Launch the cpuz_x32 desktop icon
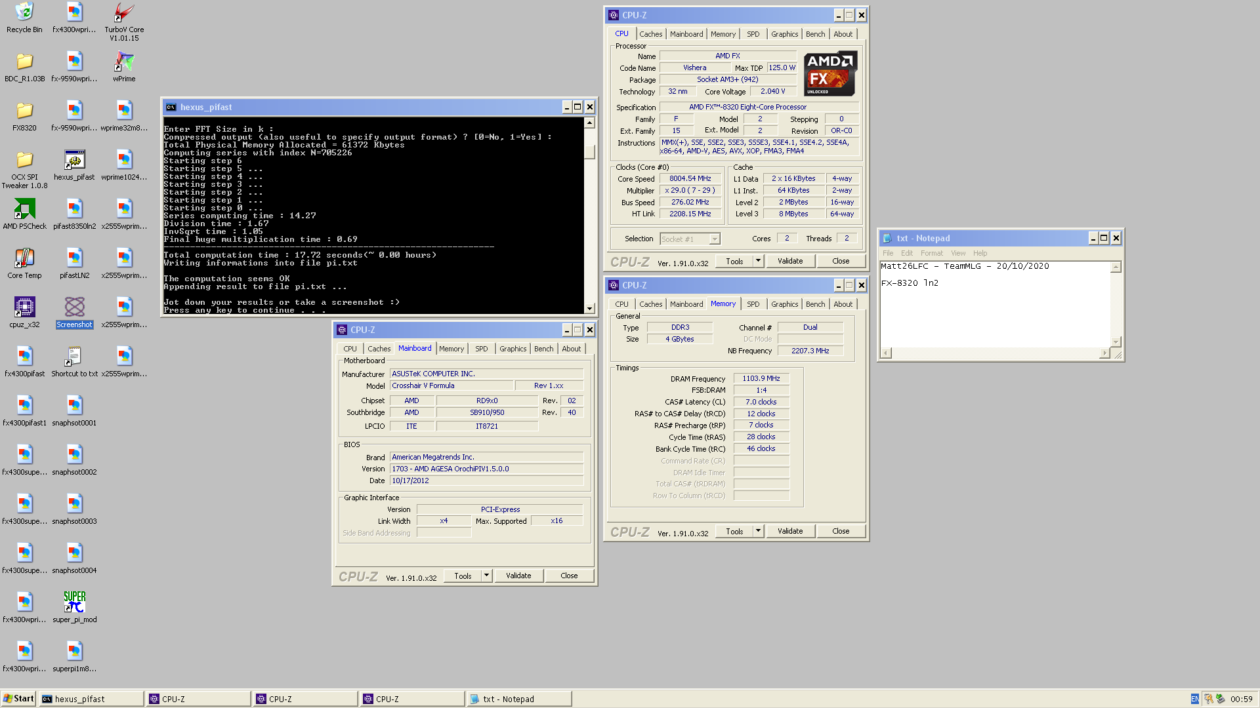The image size is (1260, 708). point(24,313)
